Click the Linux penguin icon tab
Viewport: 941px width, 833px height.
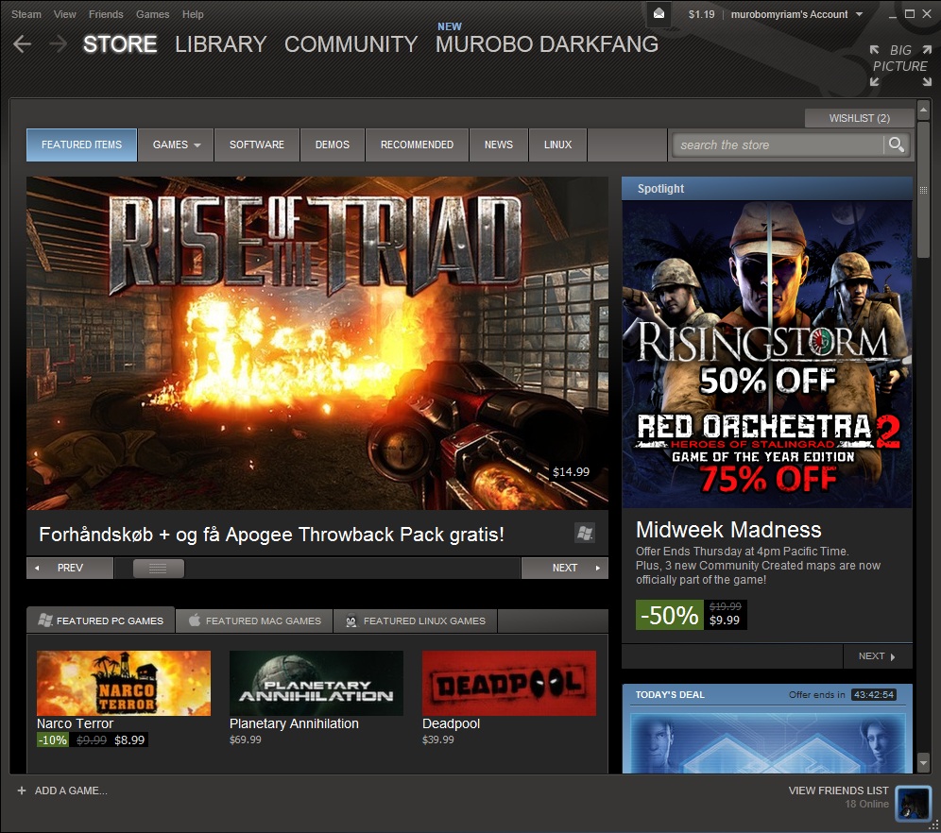point(351,620)
